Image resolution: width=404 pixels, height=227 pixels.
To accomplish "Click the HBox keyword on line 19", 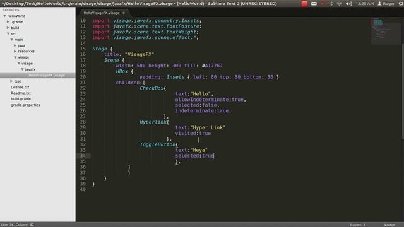I will tap(122, 71).
